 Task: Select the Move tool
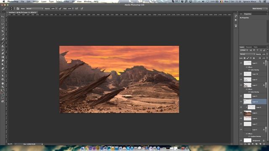click(x=3, y=17)
